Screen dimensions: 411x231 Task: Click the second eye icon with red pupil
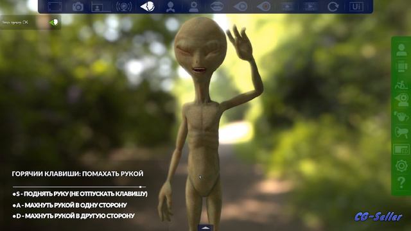(264, 6)
